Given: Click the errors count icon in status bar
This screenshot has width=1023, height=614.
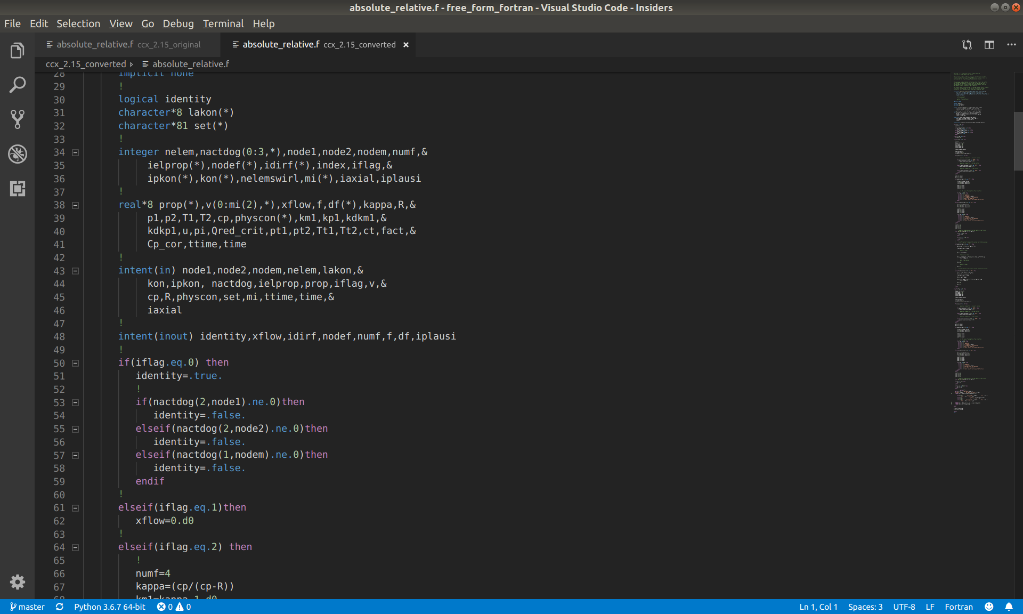Looking at the screenshot, I should point(165,607).
